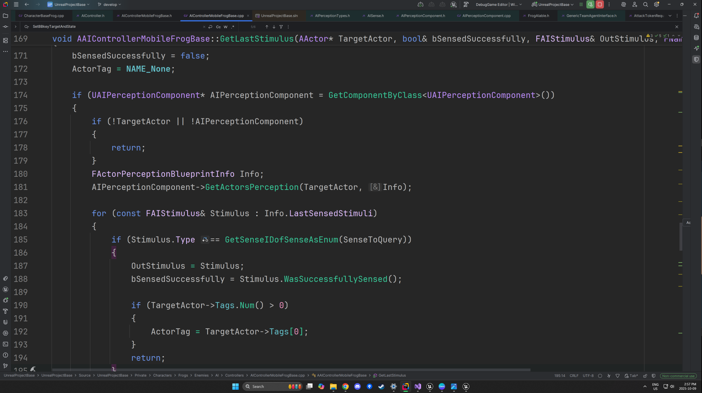Open the Notifications bell panel
The height and width of the screenshot is (393, 702).
point(696,16)
